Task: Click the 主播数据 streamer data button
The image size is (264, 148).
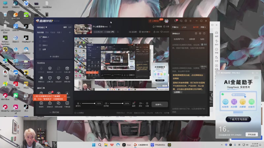Action: click(154, 21)
